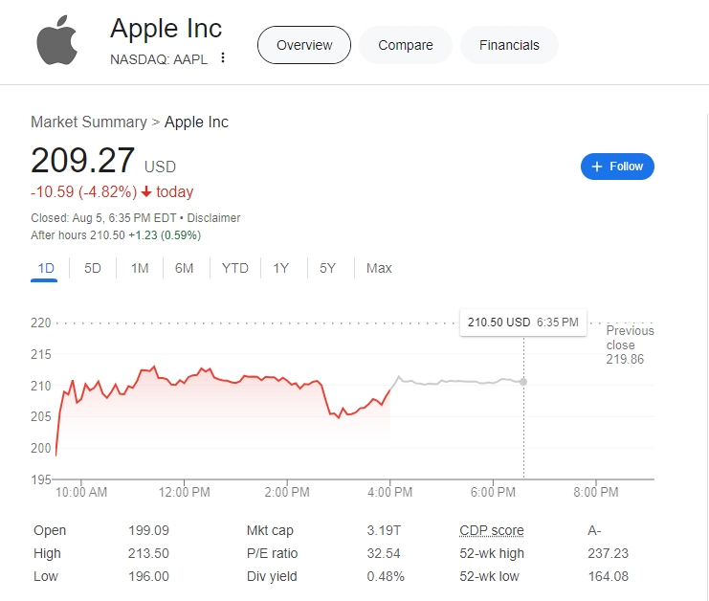Click the red down arrow beside today
709x601 pixels.
click(x=146, y=192)
